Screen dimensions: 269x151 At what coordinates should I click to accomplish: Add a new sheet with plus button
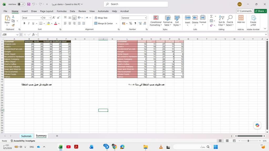(57, 136)
